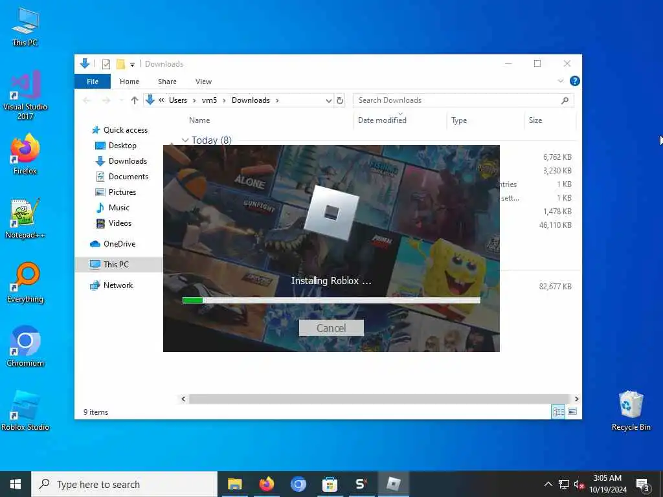Select Notepad++ desktop shortcut

[x=25, y=219]
